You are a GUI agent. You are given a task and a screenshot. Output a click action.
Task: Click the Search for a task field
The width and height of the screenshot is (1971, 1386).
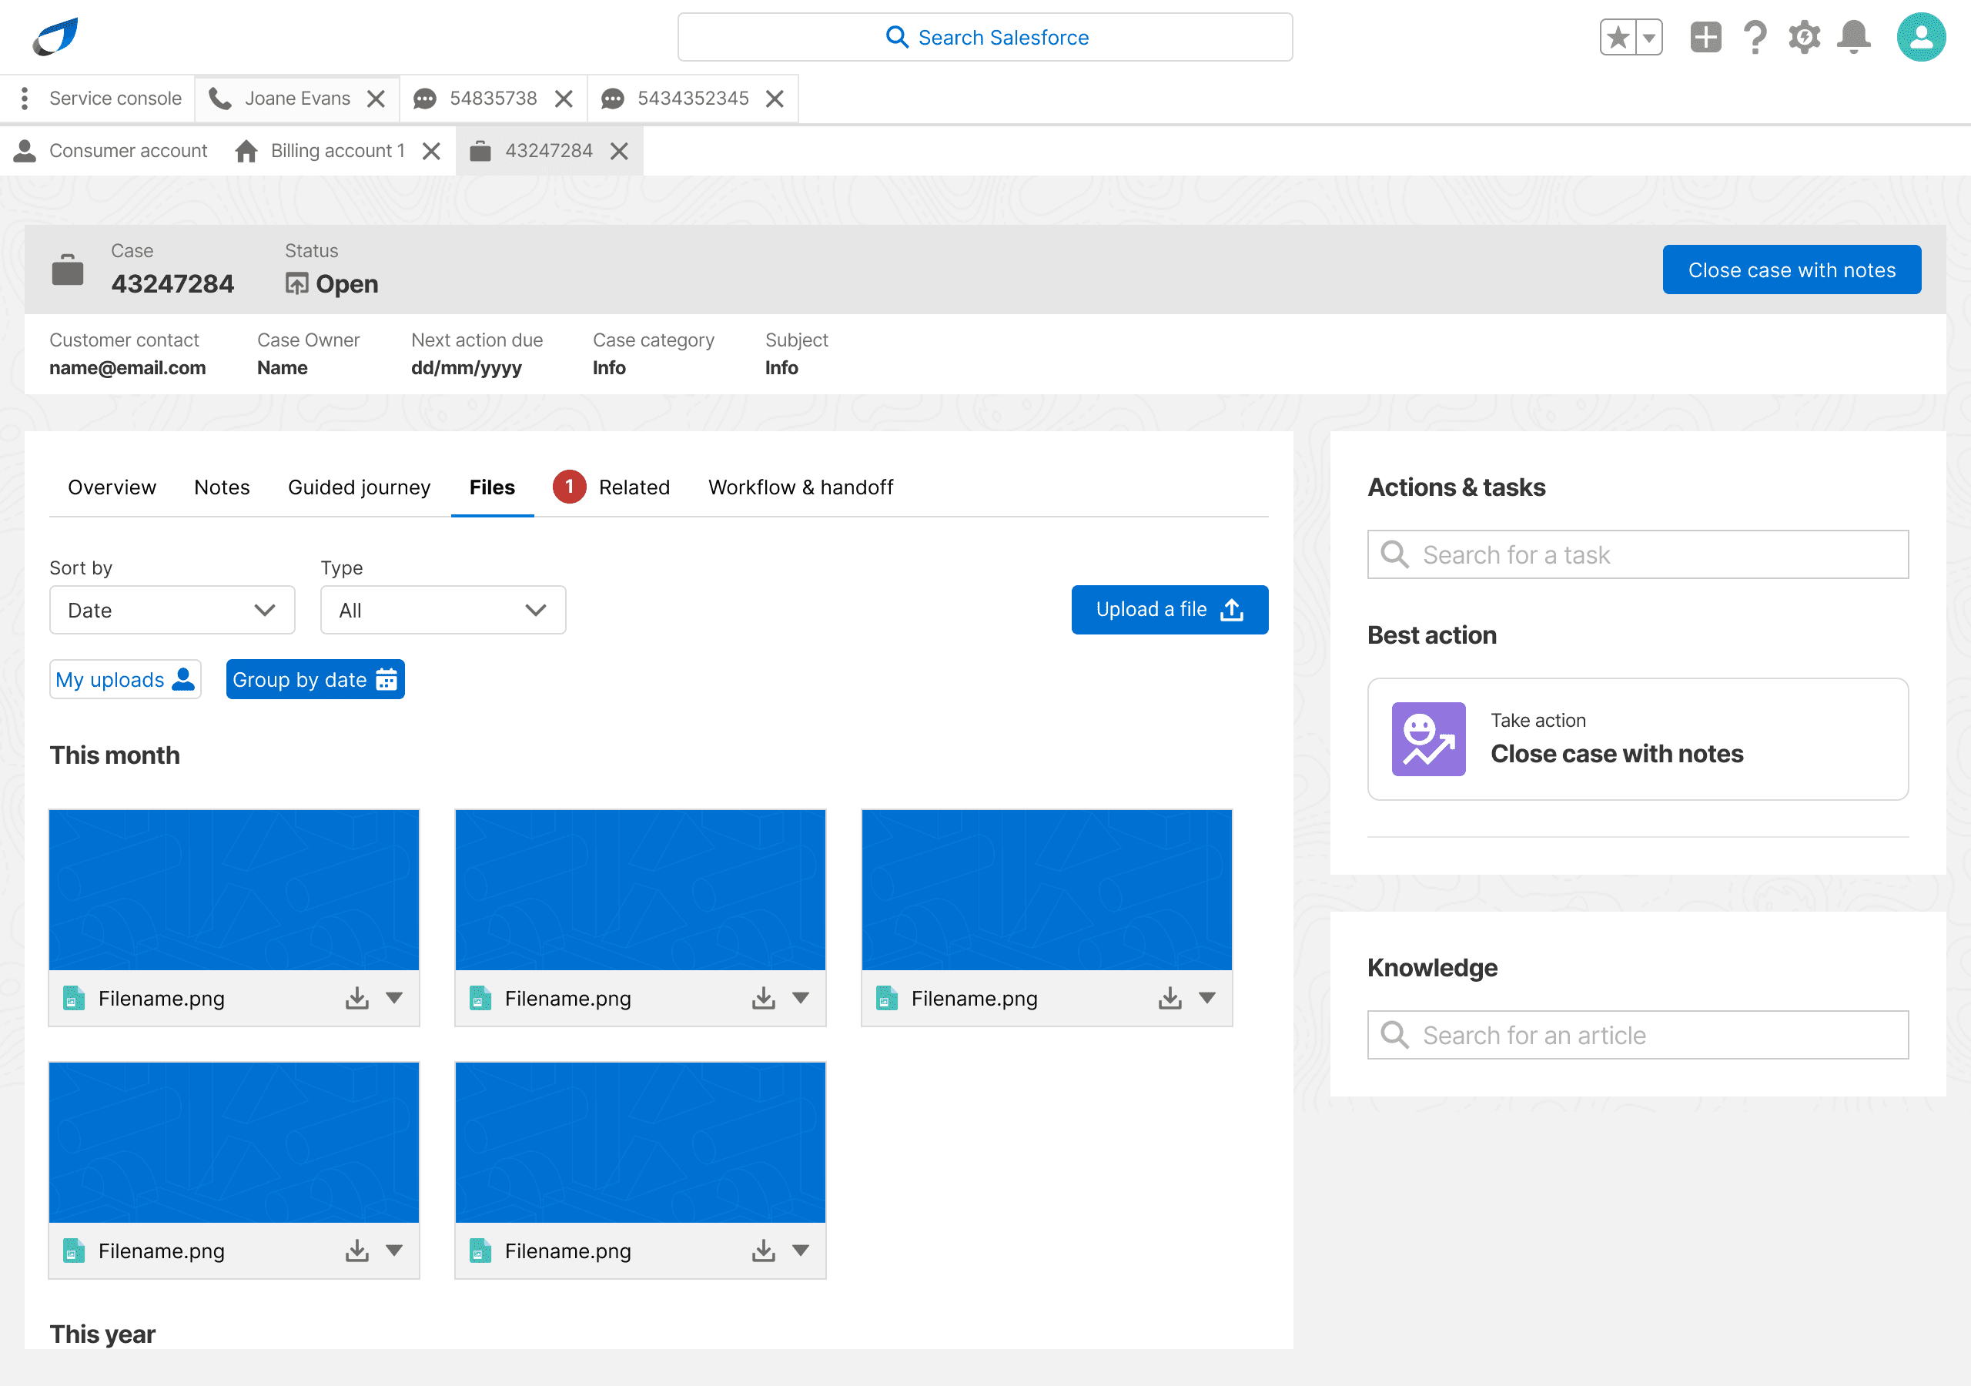(x=1637, y=554)
